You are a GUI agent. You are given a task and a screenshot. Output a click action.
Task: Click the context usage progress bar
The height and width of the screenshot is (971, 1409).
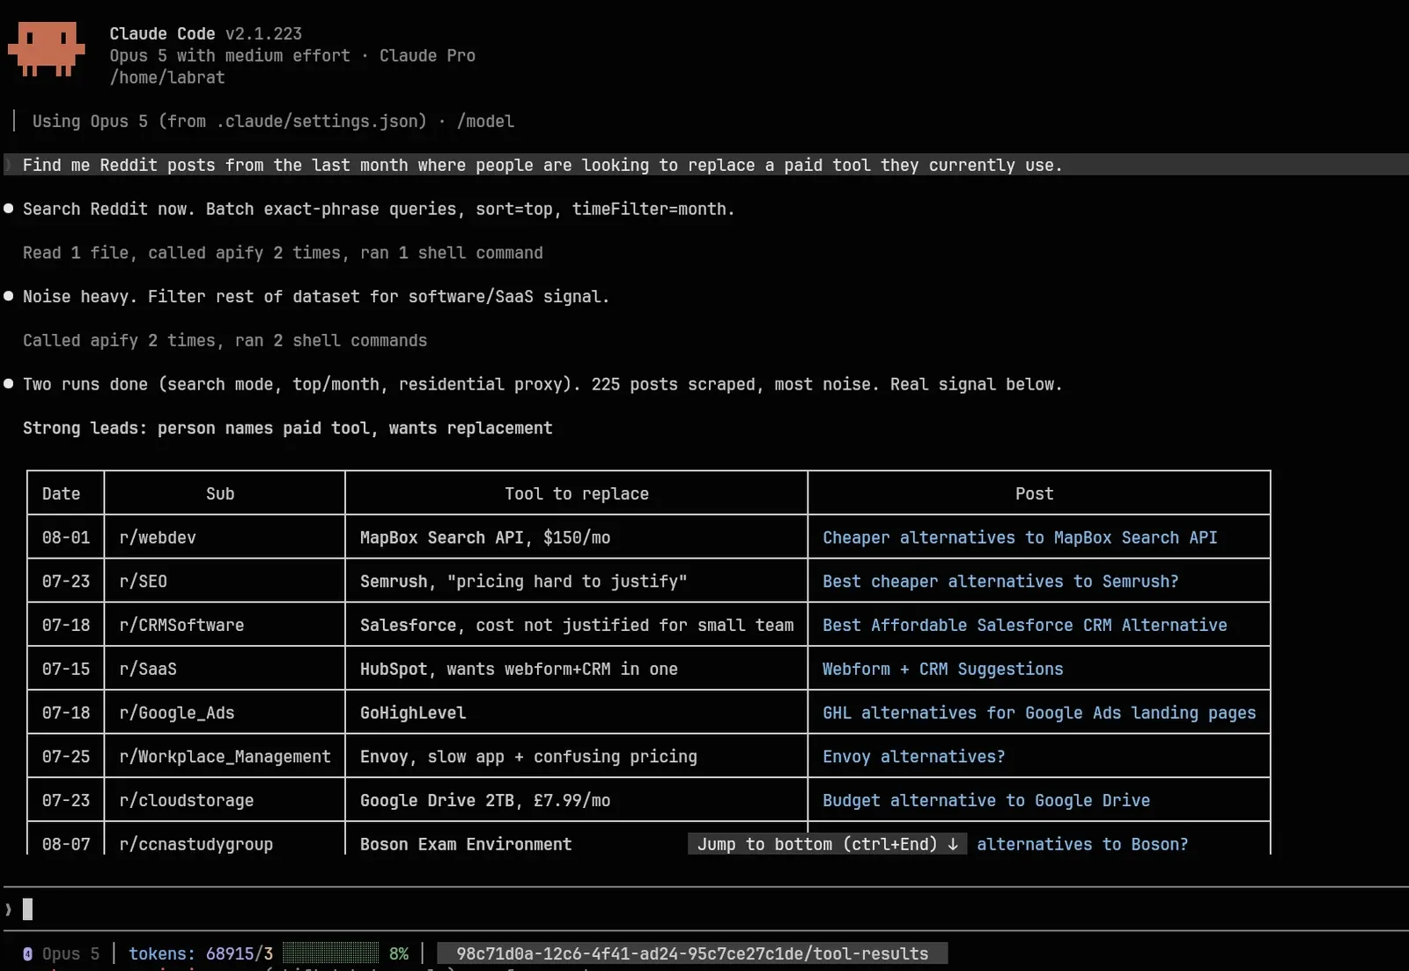pyautogui.click(x=330, y=953)
